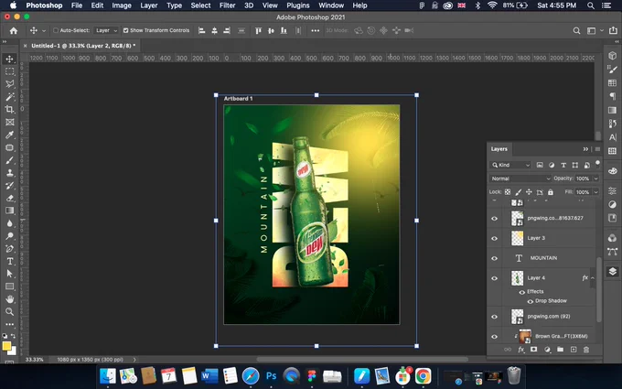Select the Magic Wand tool
This screenshot has width=622, height=389.
(9, 97)
